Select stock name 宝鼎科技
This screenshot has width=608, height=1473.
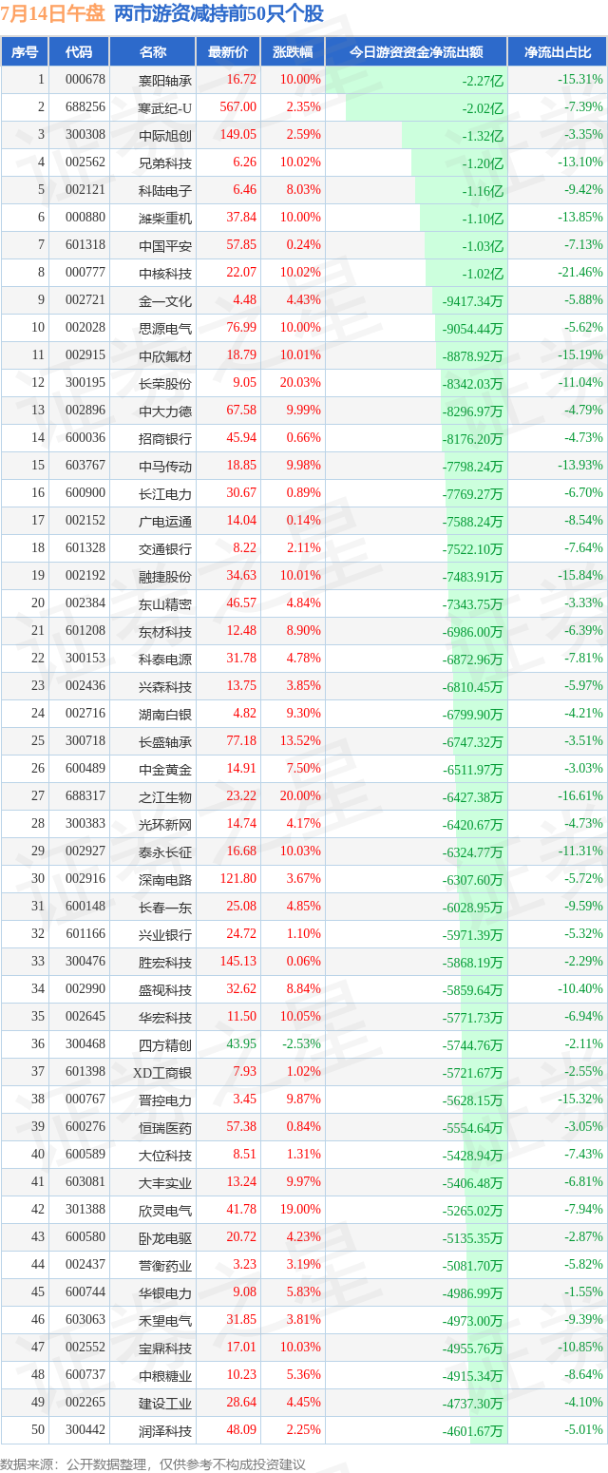point(165,1348)
